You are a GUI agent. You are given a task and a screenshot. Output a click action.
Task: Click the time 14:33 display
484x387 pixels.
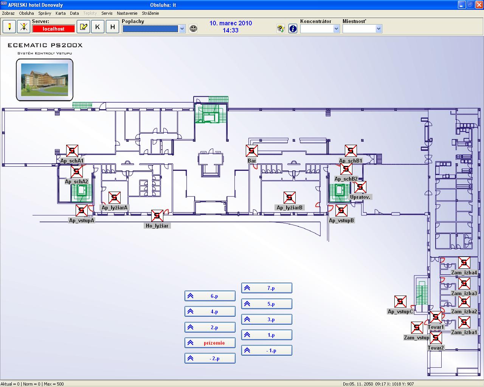point(231,30)
